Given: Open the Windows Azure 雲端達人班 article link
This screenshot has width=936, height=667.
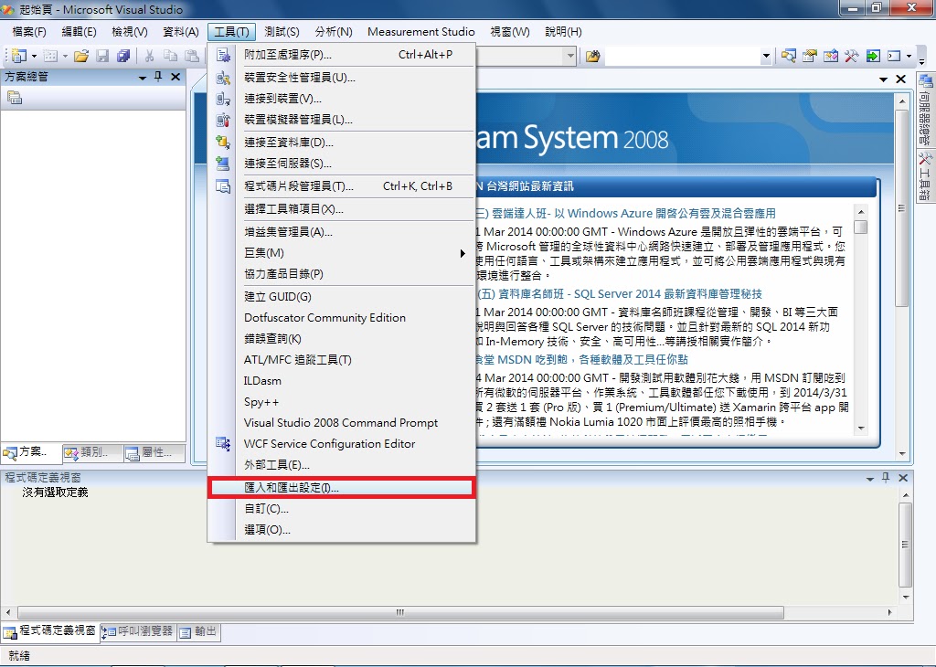Looking at the screenshot, I should click(626, 213).
